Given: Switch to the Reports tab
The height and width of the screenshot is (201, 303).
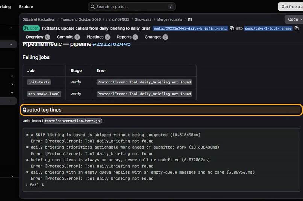Looking at the screenshot, I should click(x=127, y=37).
